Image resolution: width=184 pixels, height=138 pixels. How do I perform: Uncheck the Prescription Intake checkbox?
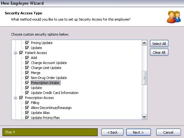coord(27,83)
